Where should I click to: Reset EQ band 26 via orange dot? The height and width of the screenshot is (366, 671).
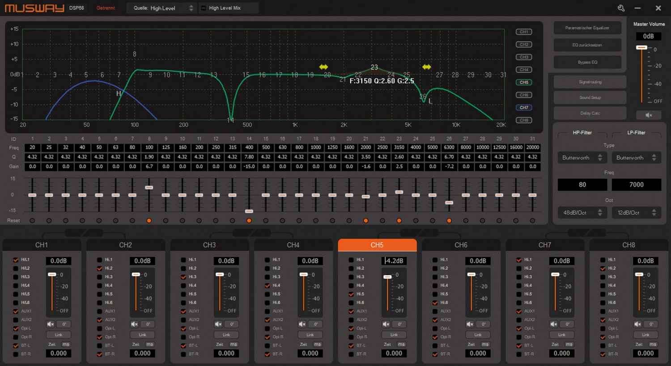coord(449,221)
